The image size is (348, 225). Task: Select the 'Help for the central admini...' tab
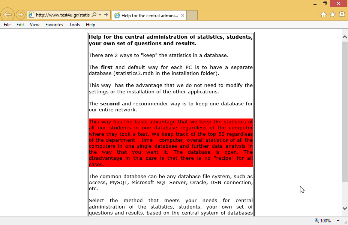coord(149,15)
